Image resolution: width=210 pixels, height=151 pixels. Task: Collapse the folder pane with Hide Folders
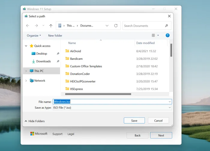35,121
